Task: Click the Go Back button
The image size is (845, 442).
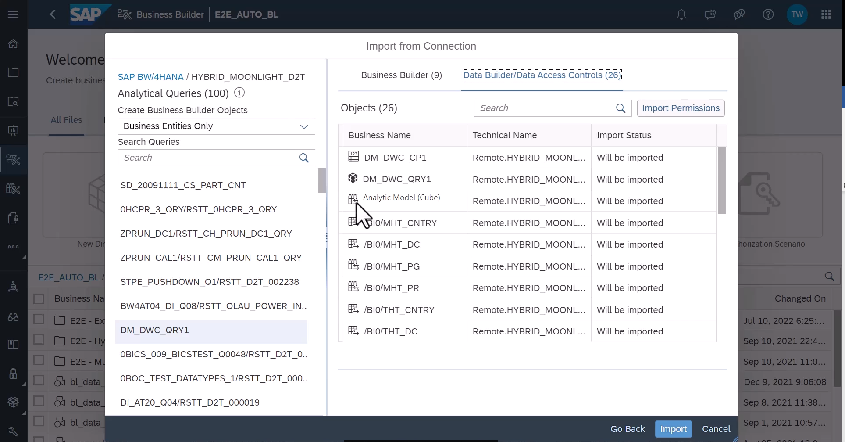Action: coord(628,429)
